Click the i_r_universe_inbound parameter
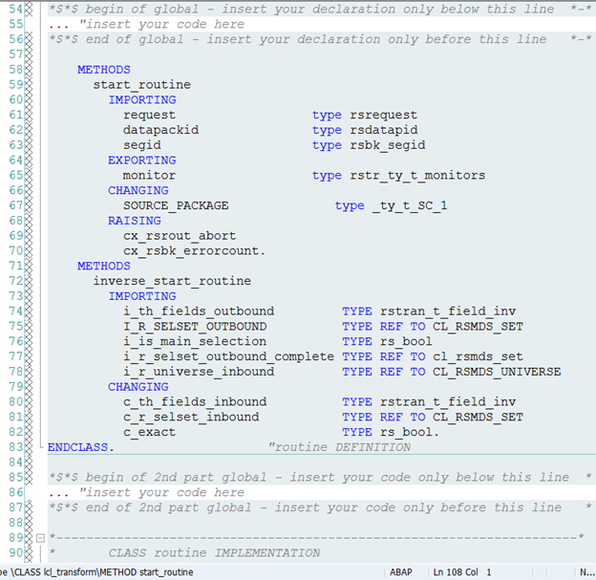Image resolution: width=596 pixels, height=580 pixels. pos(199,372)
